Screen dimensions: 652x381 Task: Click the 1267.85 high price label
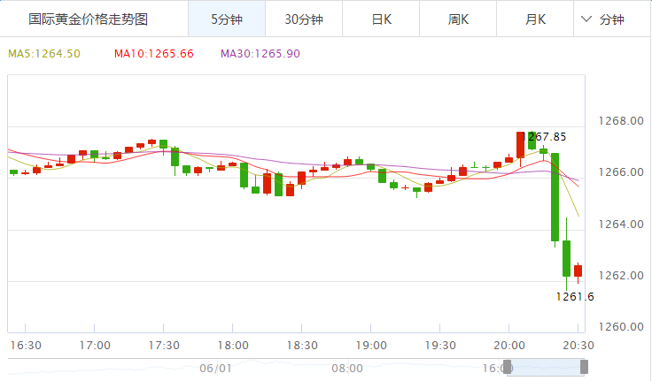pos(543,137)
